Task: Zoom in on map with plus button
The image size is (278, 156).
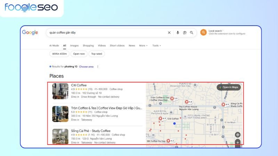Action: click(238, 142)
